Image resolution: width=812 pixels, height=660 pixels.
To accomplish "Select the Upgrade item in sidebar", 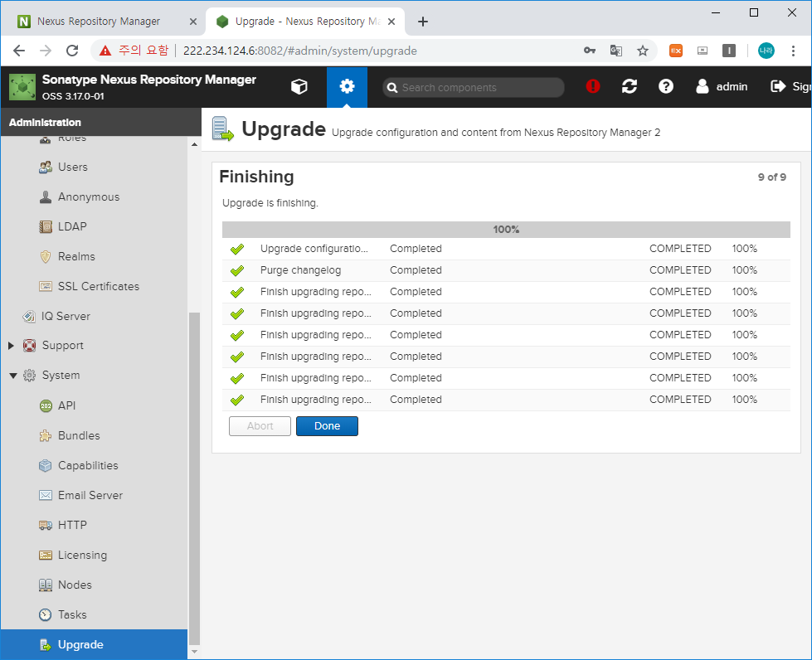I will (94, 644).
